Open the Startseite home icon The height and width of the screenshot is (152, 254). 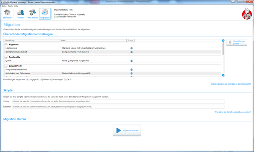pyautogui.click(x=7, y=14)
